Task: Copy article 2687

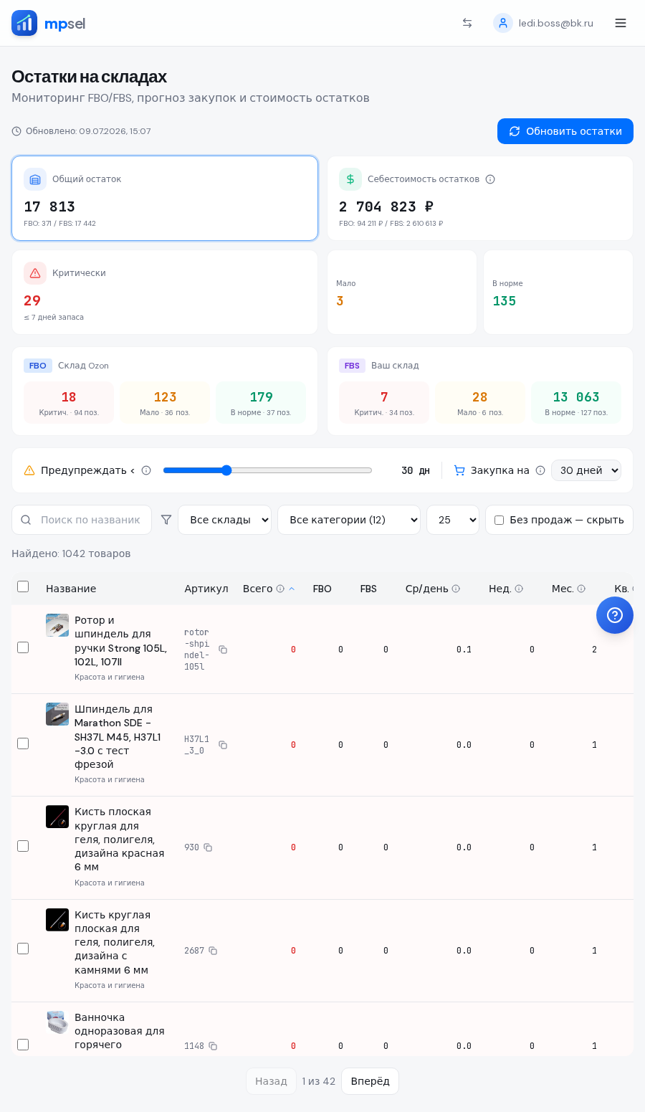Action: coord(213,951)
